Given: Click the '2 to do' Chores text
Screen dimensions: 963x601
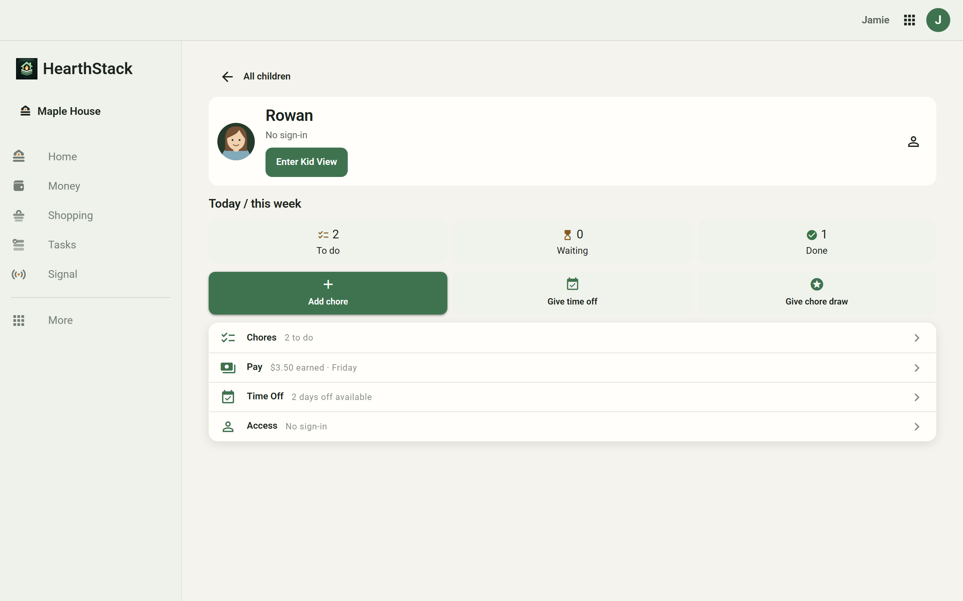Looking at the screenshot, I should 299,338.
